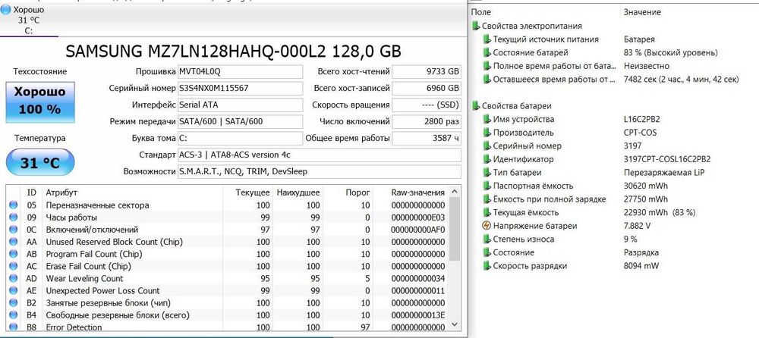Image resolution: width=759 pixels, height=338 pixels.
Task: Click the total working time value 3587 ч
Action: pos(427,138)
